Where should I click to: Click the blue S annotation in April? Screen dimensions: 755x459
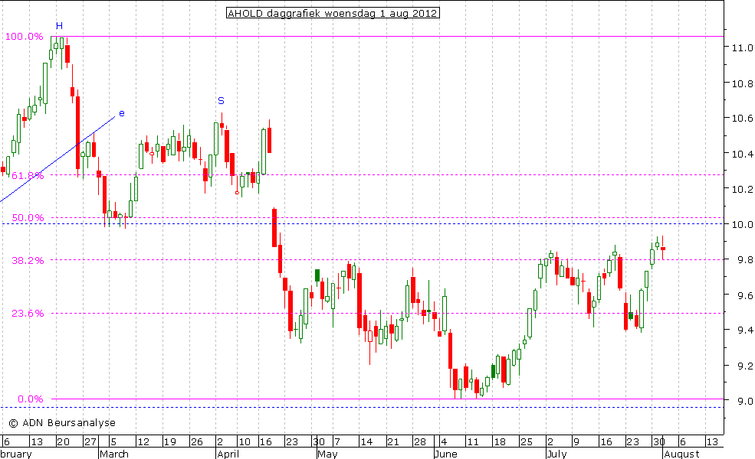[x=221, y=101]
